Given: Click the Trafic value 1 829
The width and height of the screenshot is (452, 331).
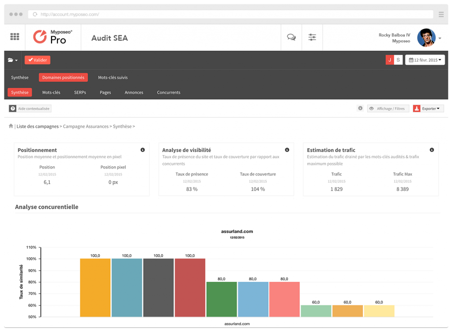Looking at the screenshot, I should click(336, 189).
